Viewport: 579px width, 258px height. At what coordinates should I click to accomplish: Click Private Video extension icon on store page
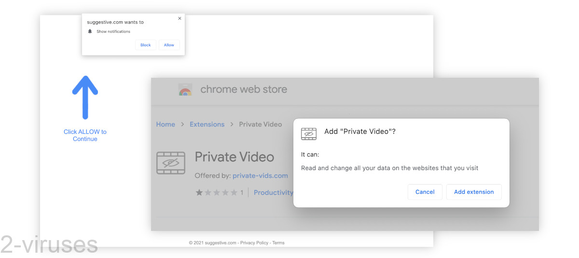pyautogui.click(x=171, y=163)
